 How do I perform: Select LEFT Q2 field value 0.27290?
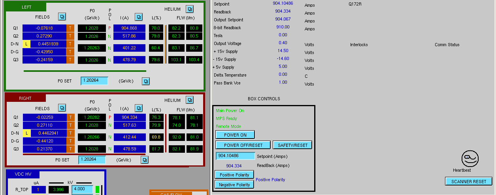pos(44,36)
